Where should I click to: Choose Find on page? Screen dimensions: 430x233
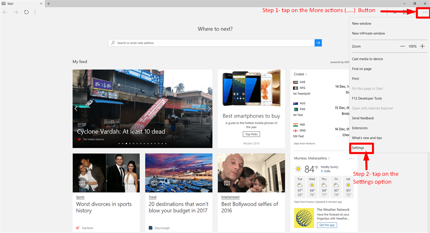tap(362, 69)
